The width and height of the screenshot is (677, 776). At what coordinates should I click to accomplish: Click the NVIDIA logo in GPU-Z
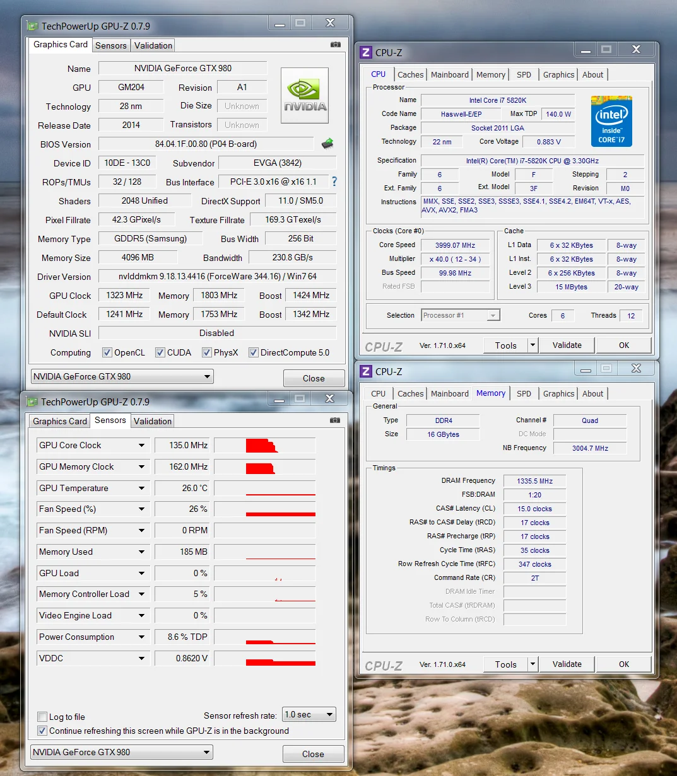[305, 95]
